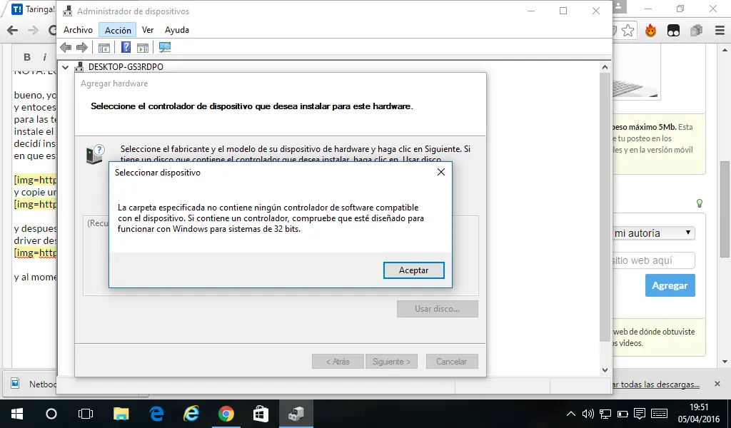Click the Chrome user profile icon

point(618,7)
